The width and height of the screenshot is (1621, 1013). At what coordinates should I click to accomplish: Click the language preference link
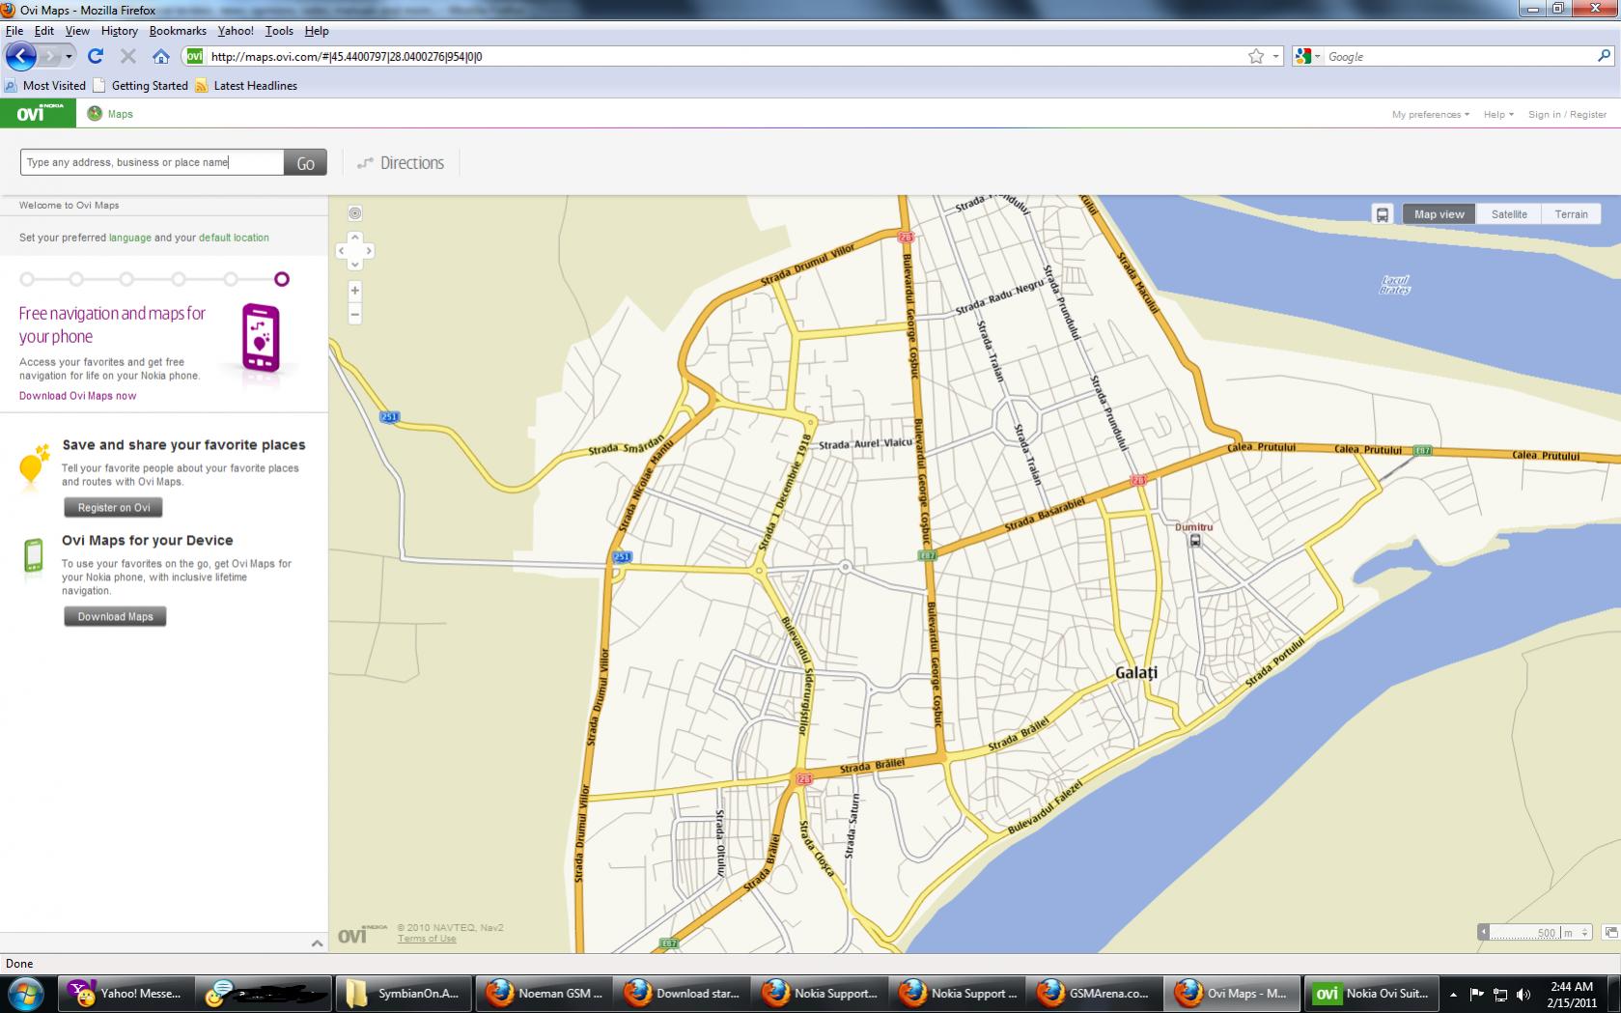coord(129,238)
